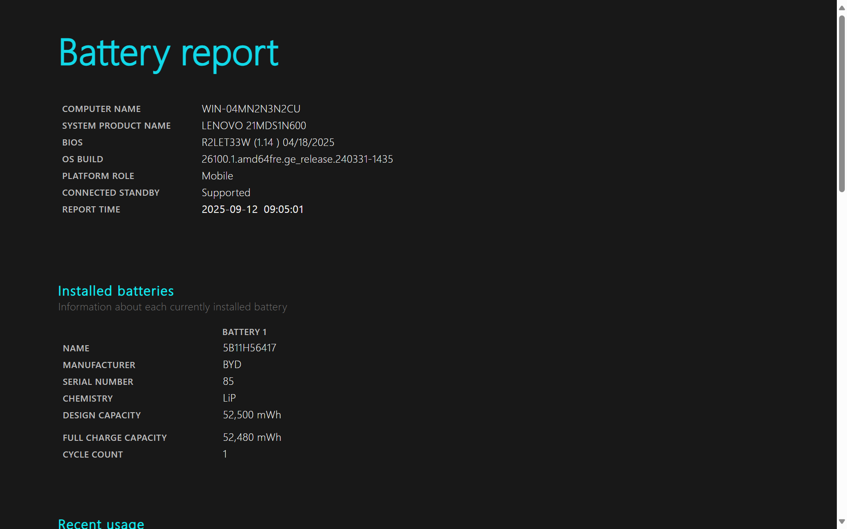Click the Recent usage heading
The height and width of the screenshot is (529, 847).
pyautogui.click(x=101, y=523)
